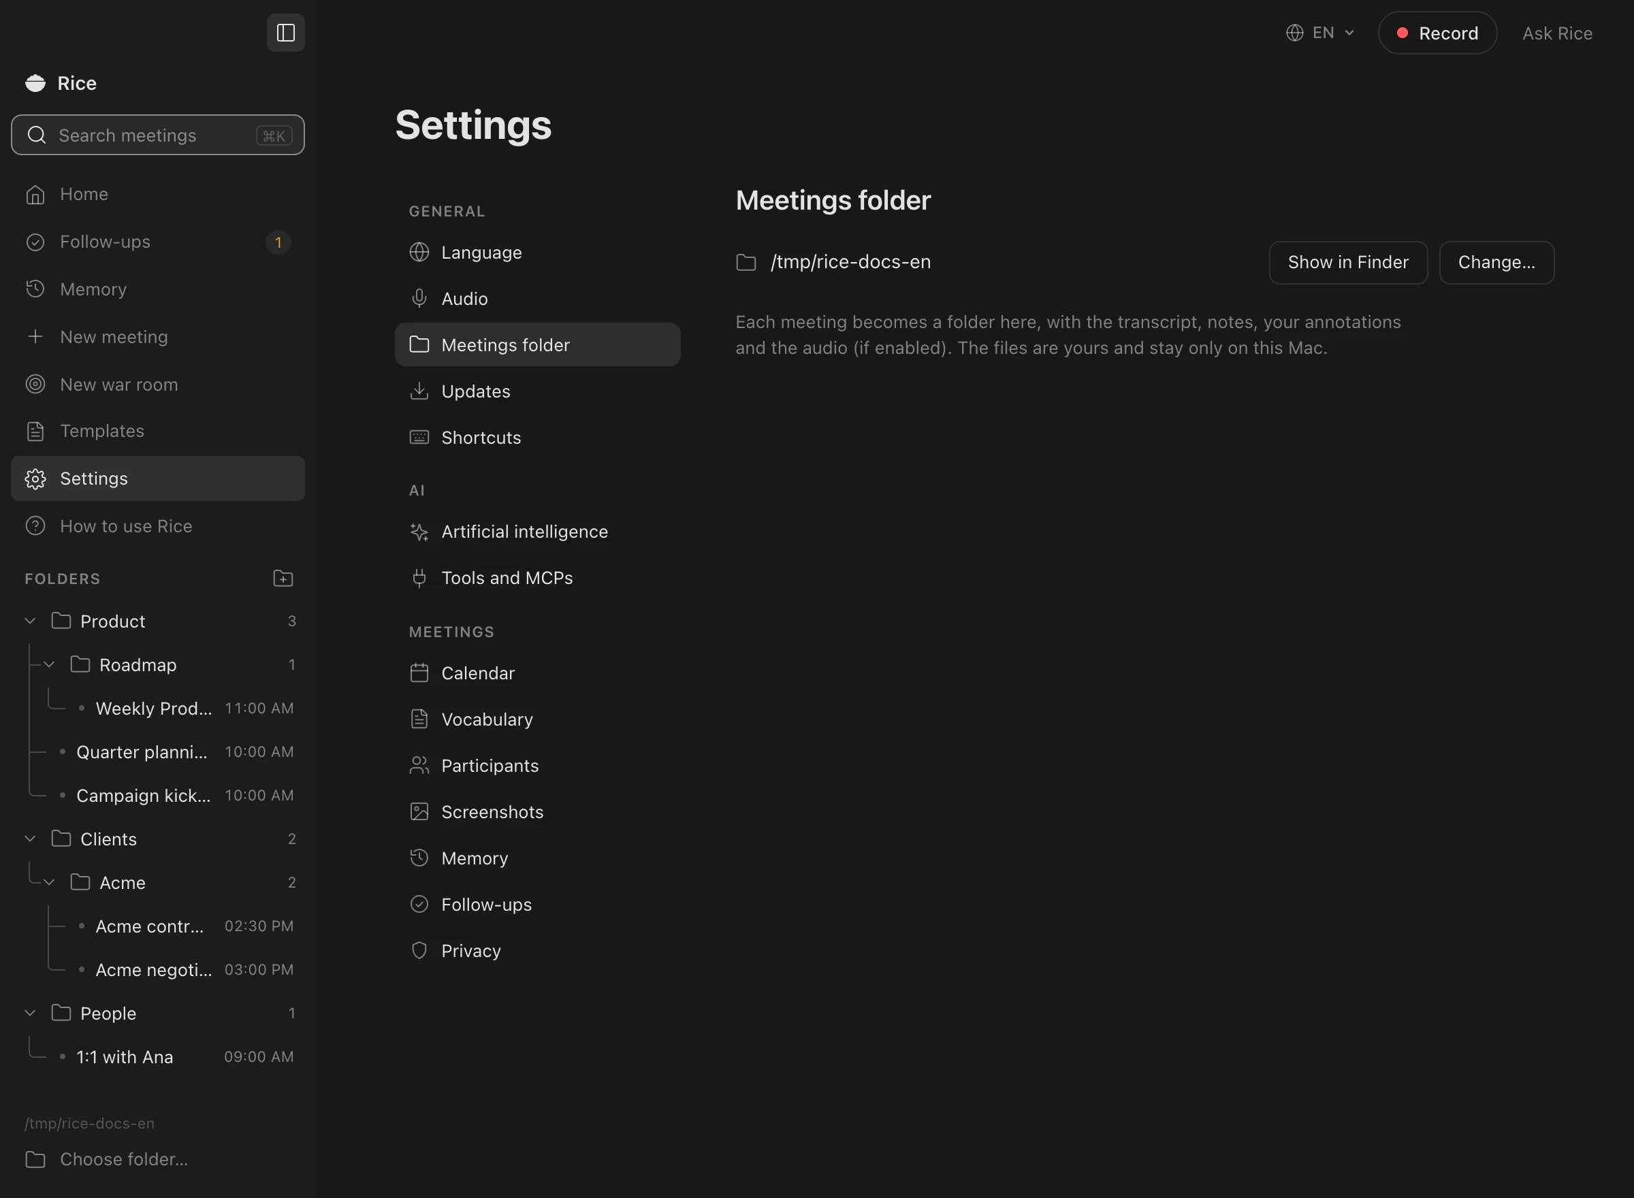Viewport: 1634px width, 1198px height.
Task: Click the sparkle icon for Artificial intelligence
Action: (x=419, y=532)
